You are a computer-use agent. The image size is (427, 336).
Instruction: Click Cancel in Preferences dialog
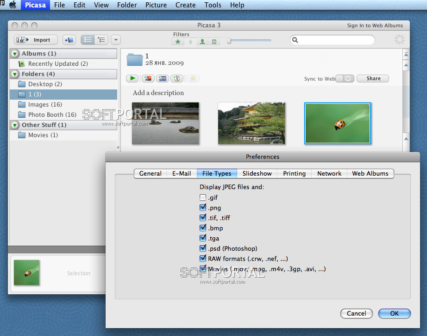356,313
